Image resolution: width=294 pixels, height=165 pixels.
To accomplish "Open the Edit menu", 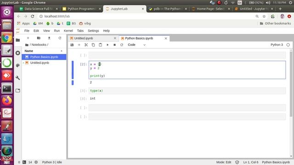I will click(x=36, y=31).
